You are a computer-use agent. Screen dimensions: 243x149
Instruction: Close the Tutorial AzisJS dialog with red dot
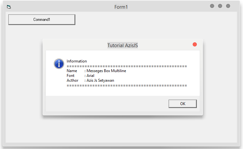[195, 45]
